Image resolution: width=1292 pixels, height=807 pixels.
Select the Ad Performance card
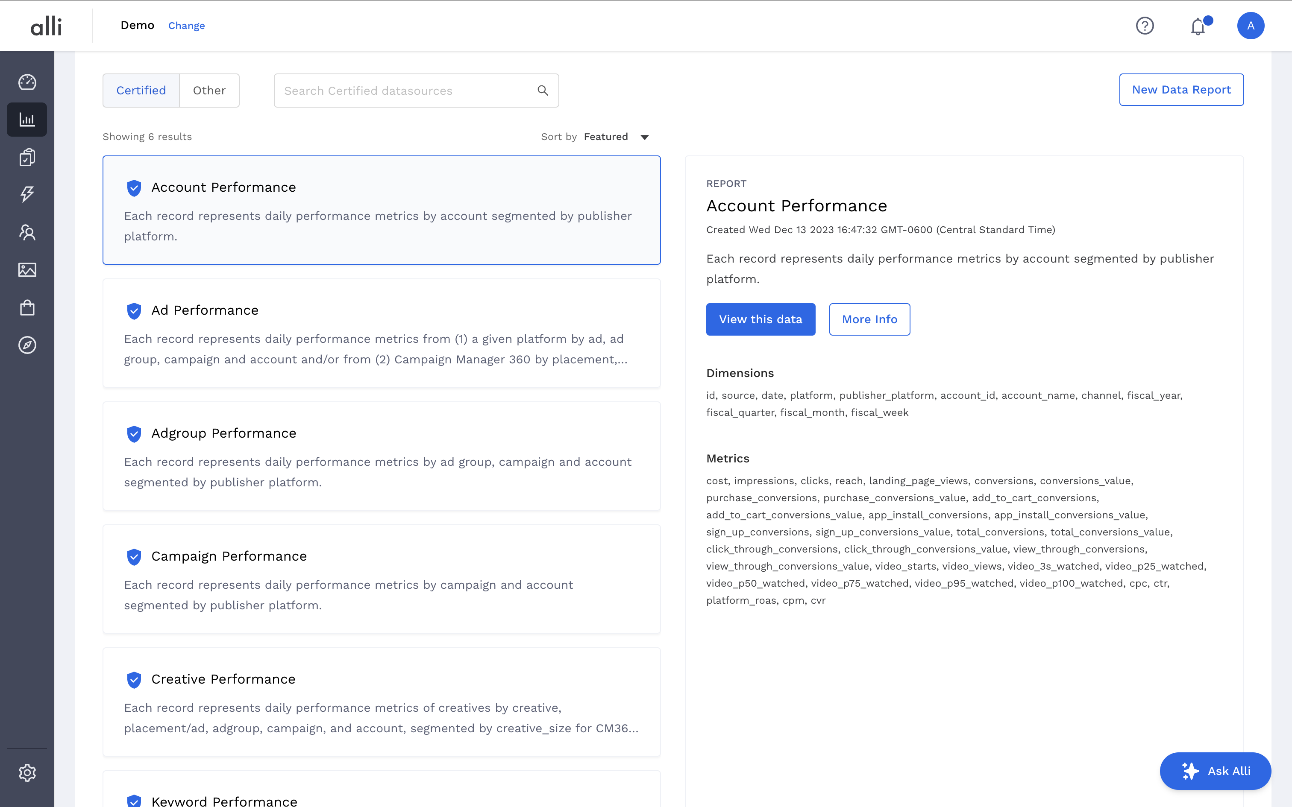pyautogui.click(x=381, y=333)
